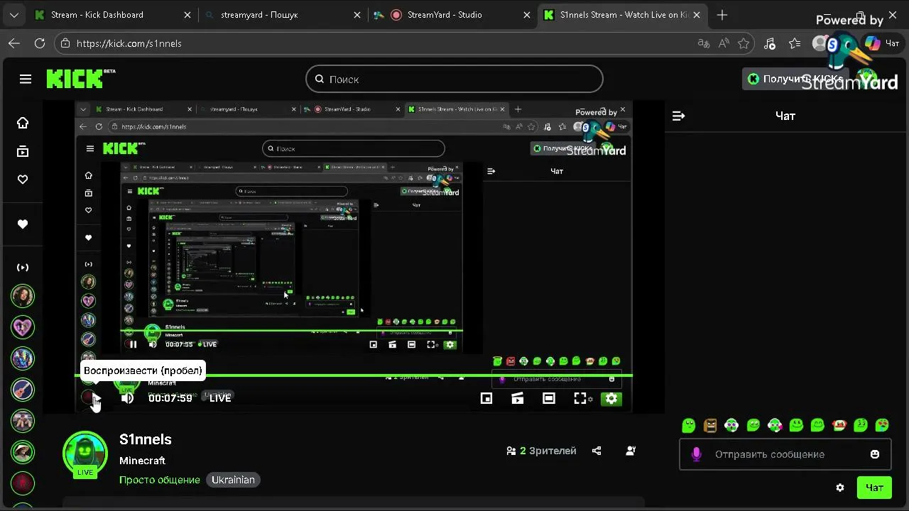Open Following outline heart icon in sidebar

[23, 180]
